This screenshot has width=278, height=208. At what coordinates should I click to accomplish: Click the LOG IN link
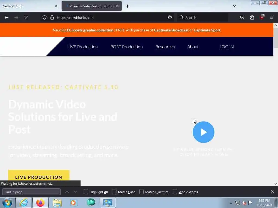coord(227,47)
